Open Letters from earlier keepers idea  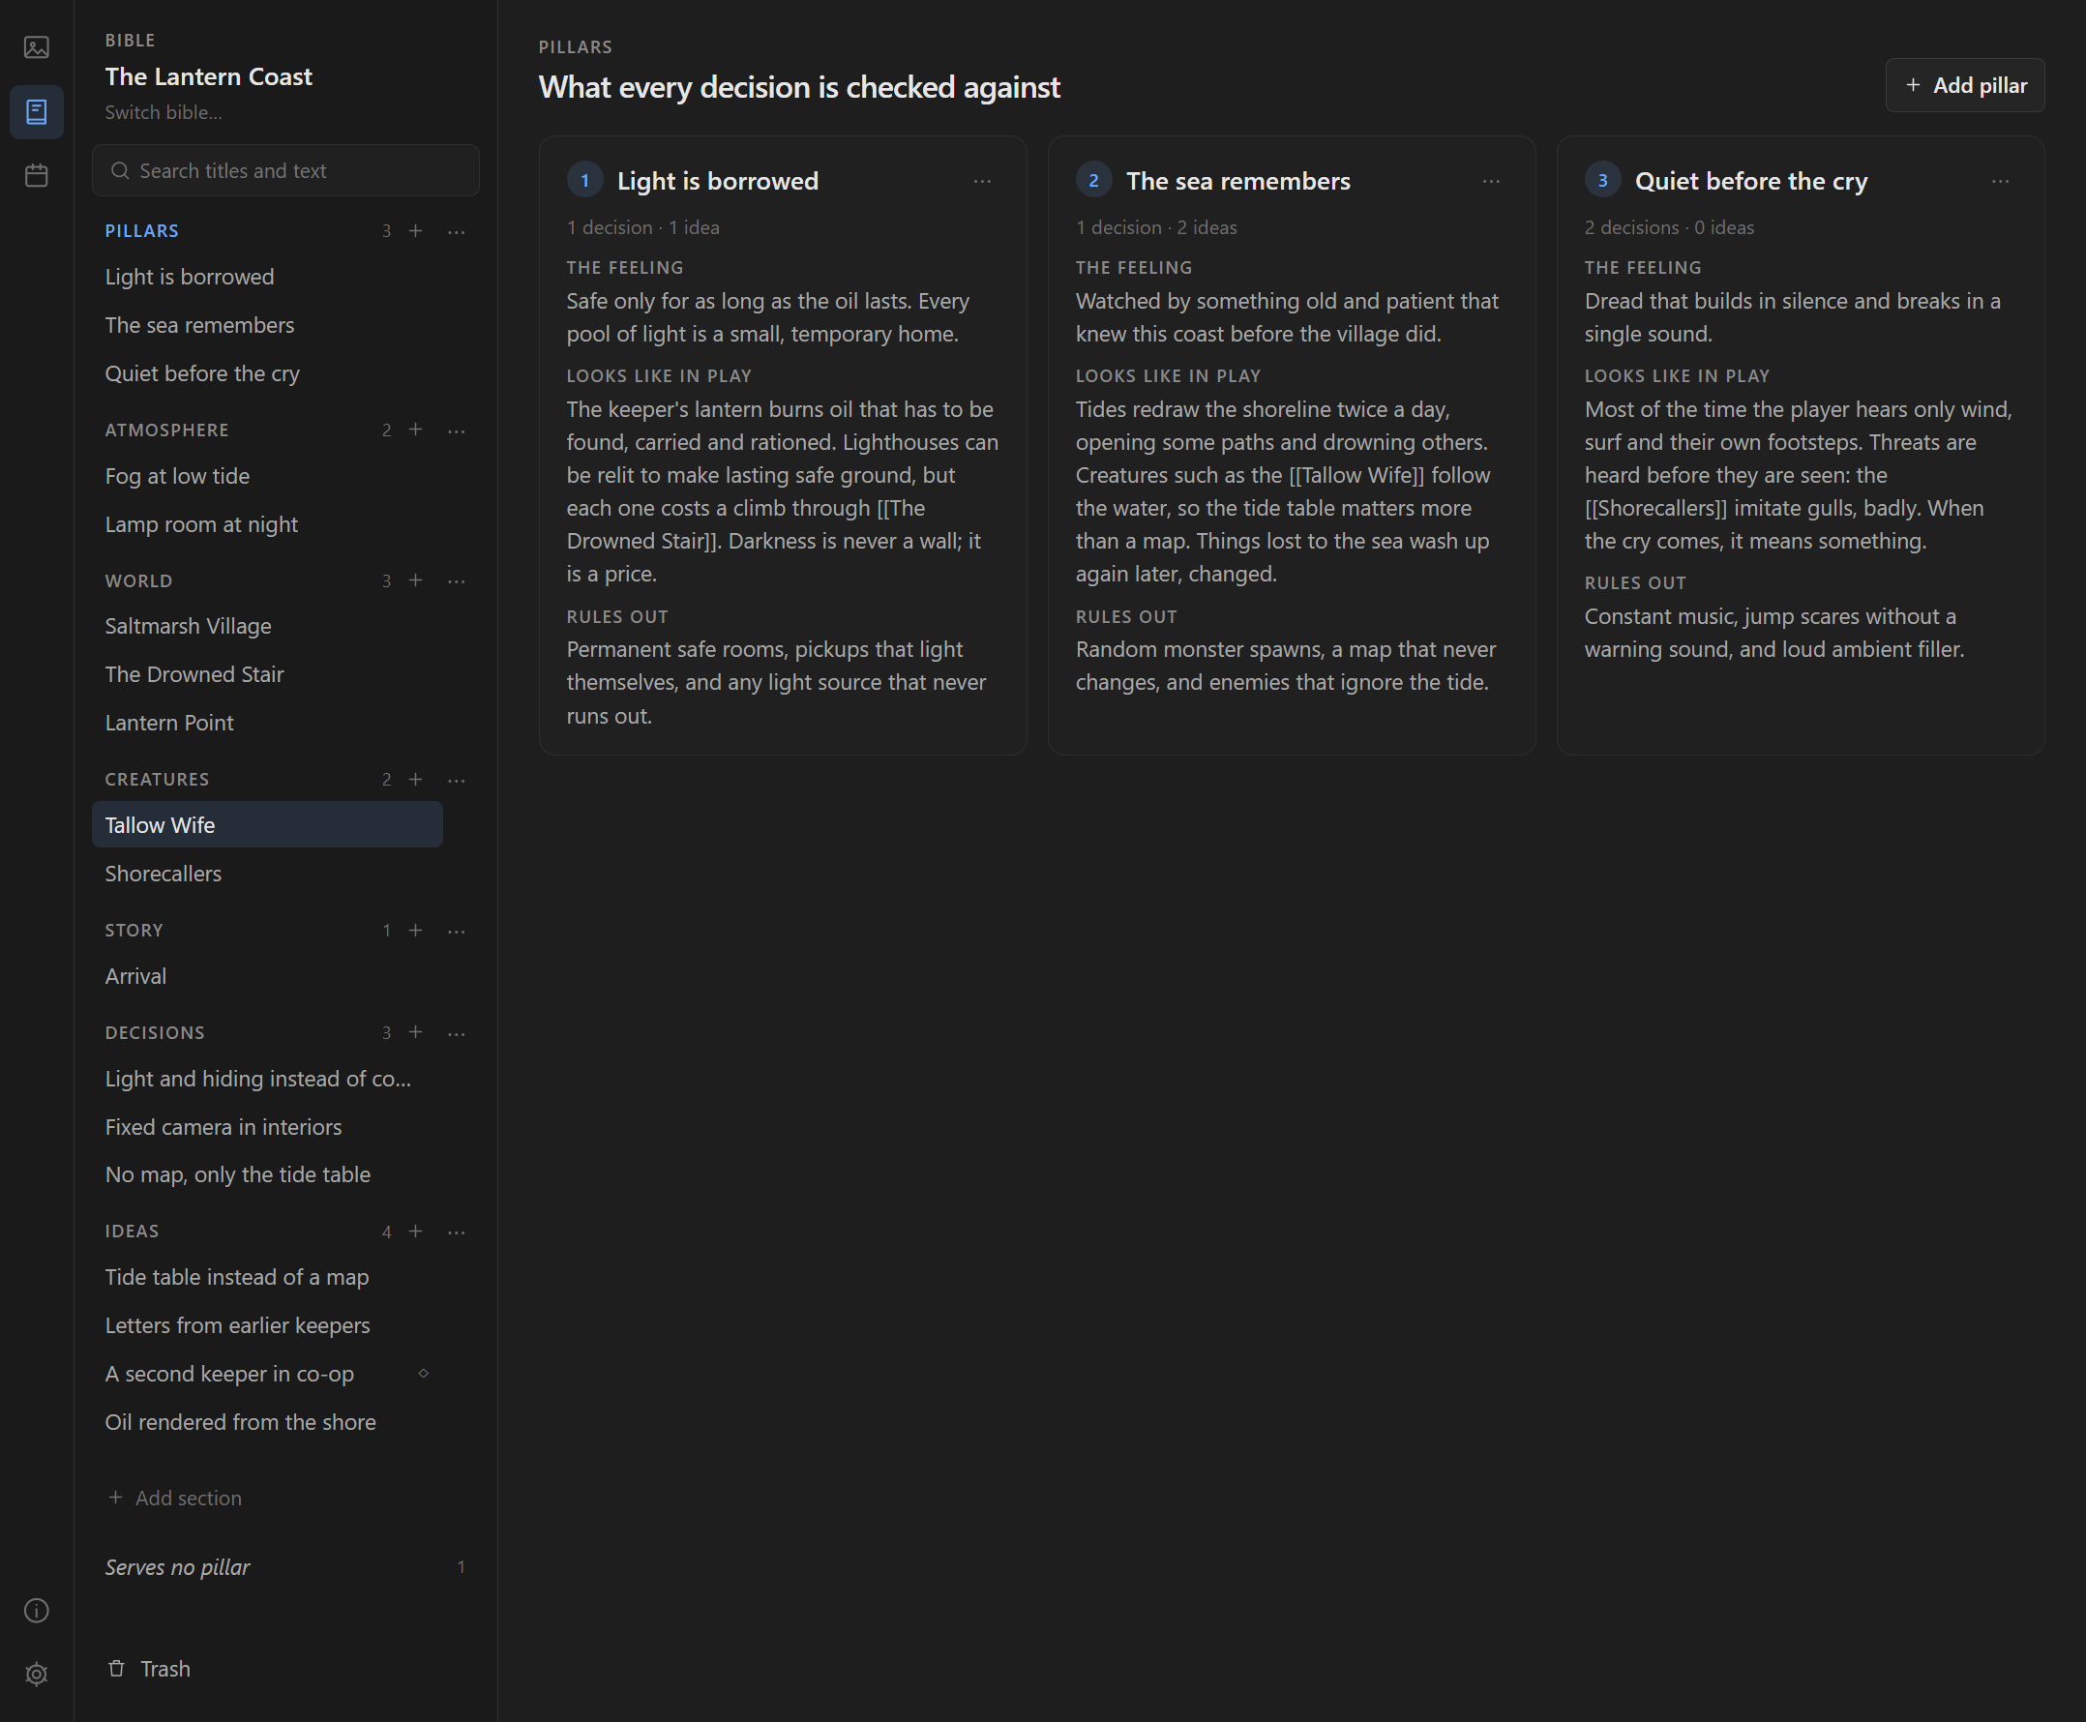pos(267,1325)
